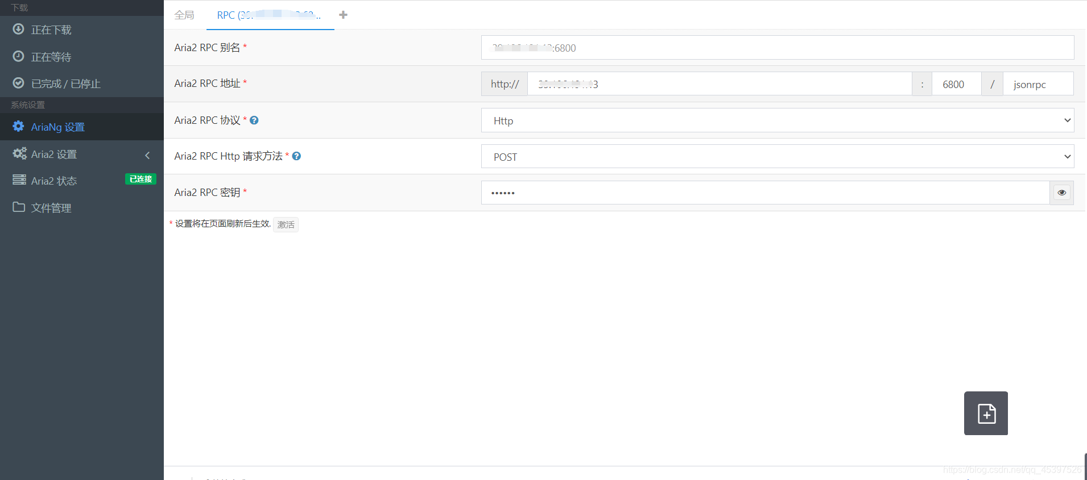The image size is (1087, 480).
Task: Click the Aria2 RPC 地址 label
Action: [x=207, y=84]
